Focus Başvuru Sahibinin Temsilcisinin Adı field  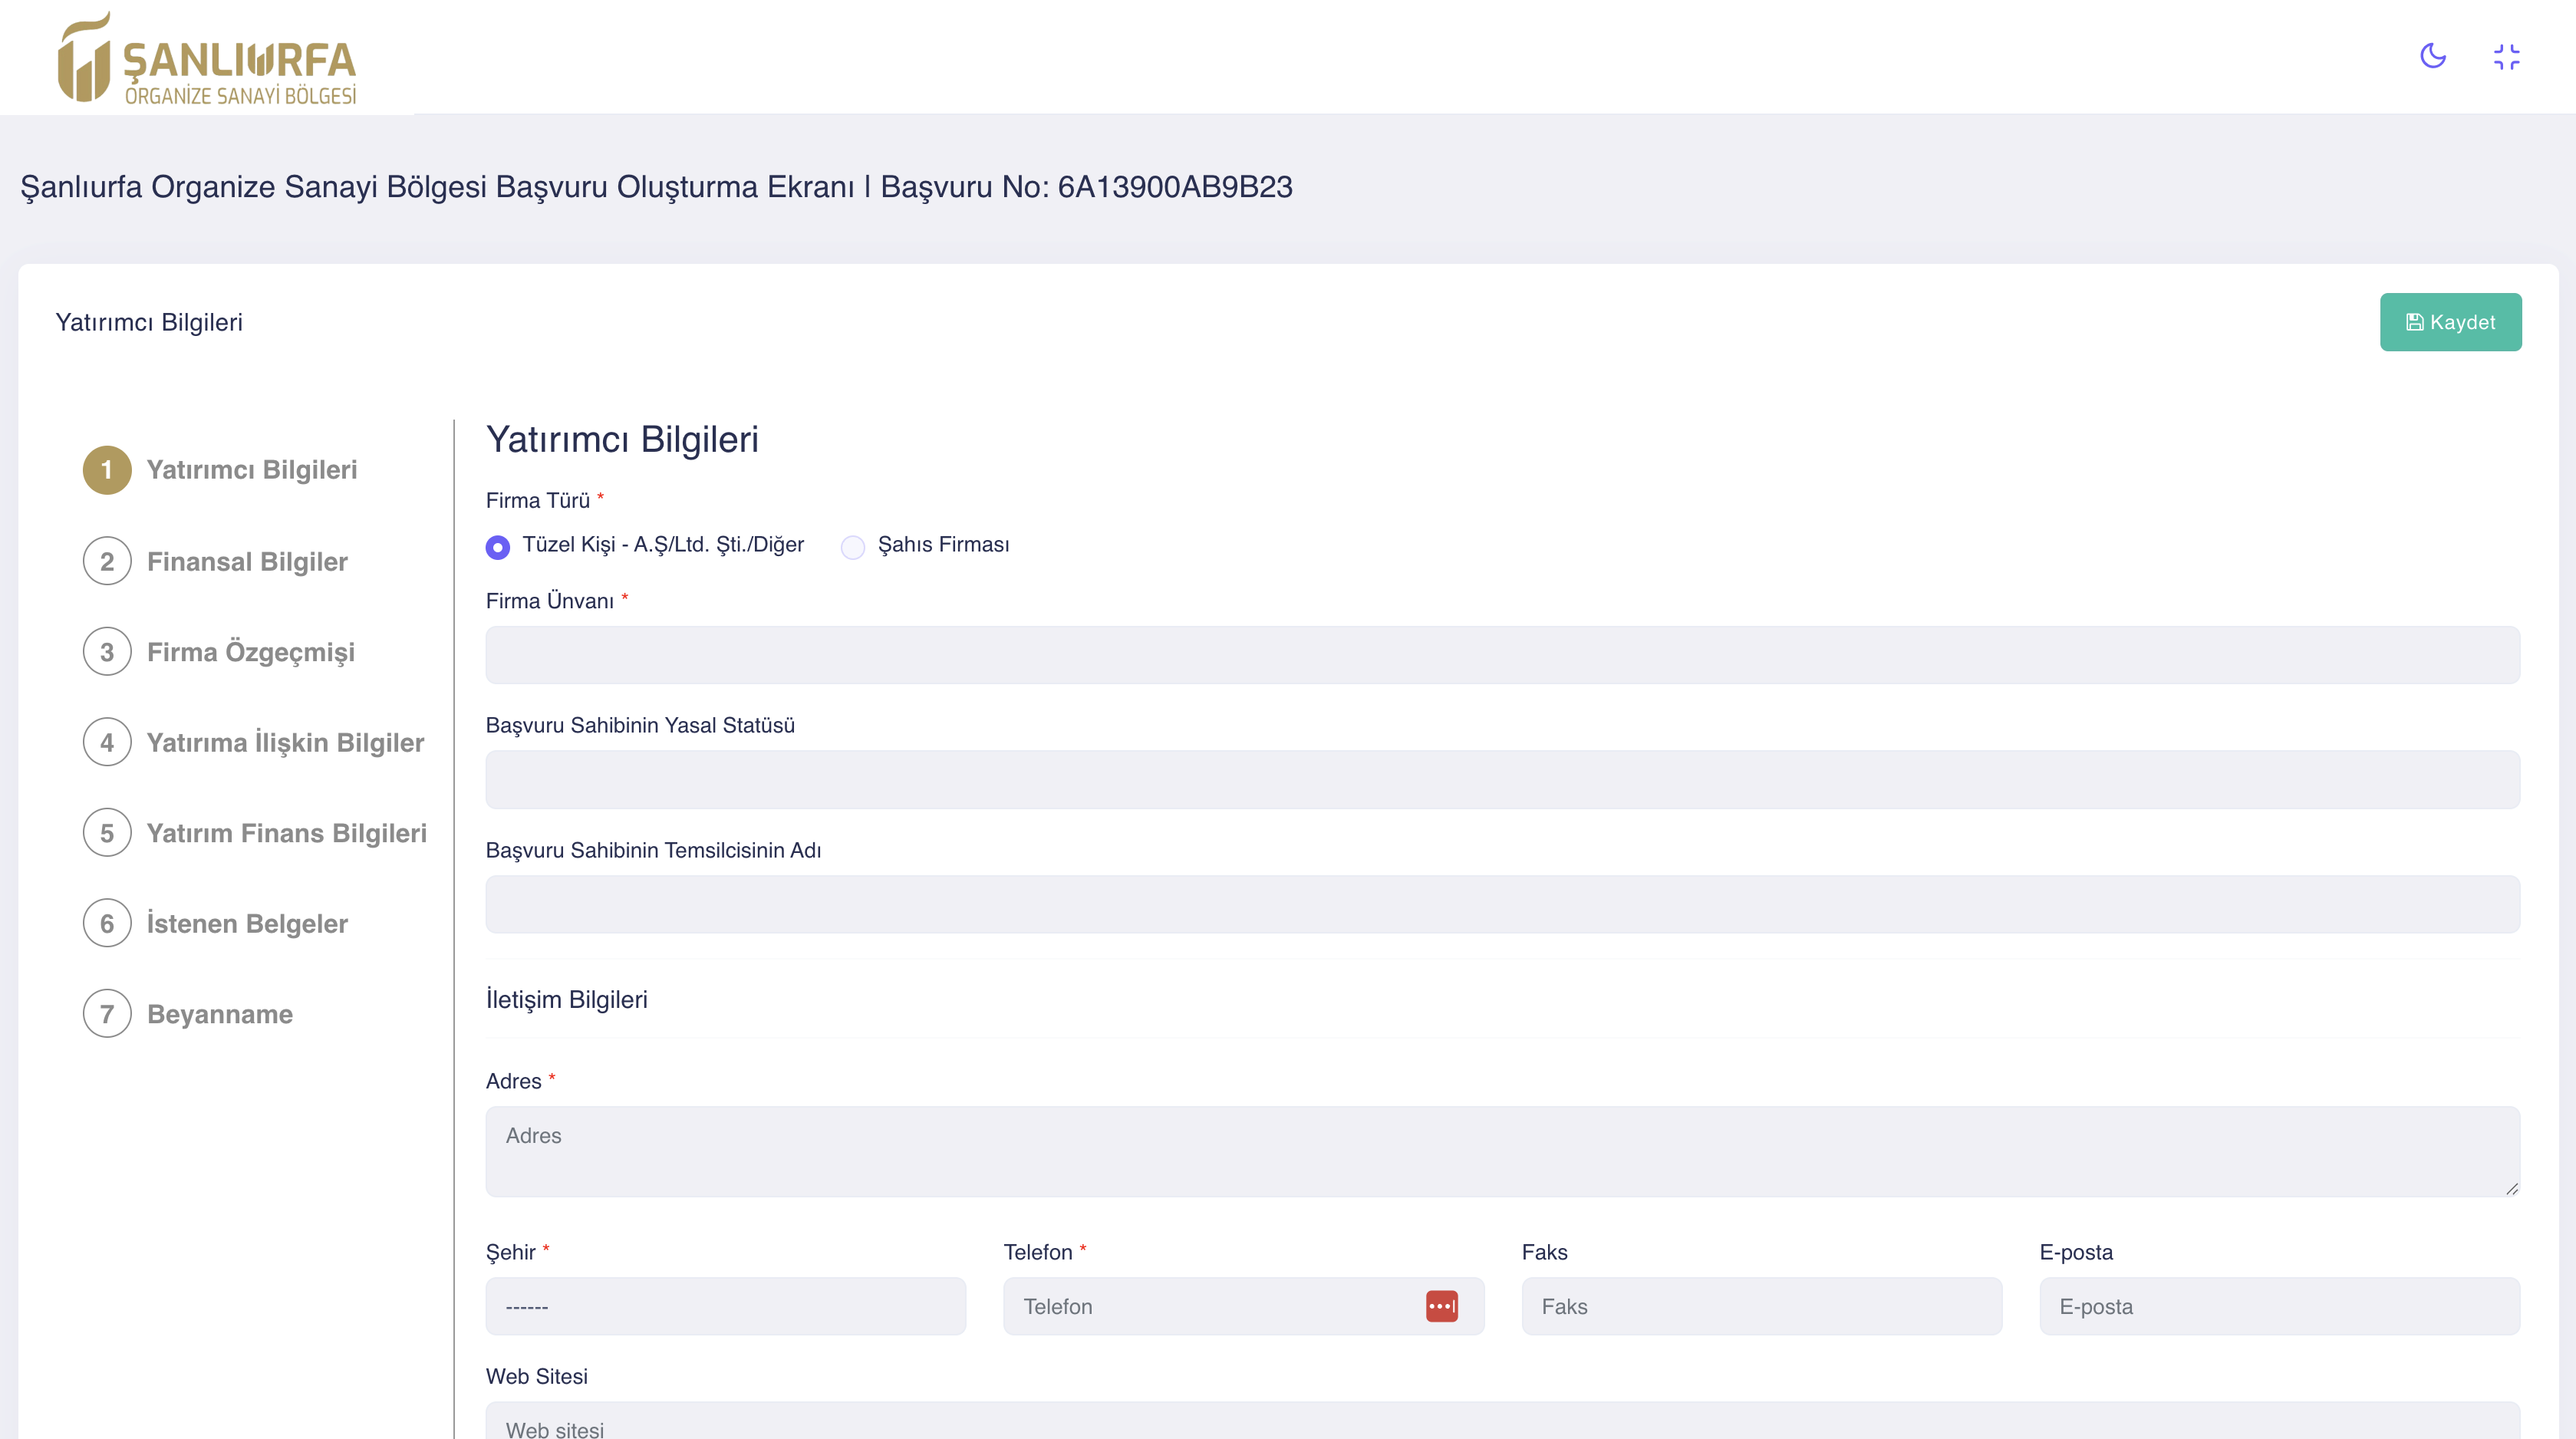[x=1502, y=904]
